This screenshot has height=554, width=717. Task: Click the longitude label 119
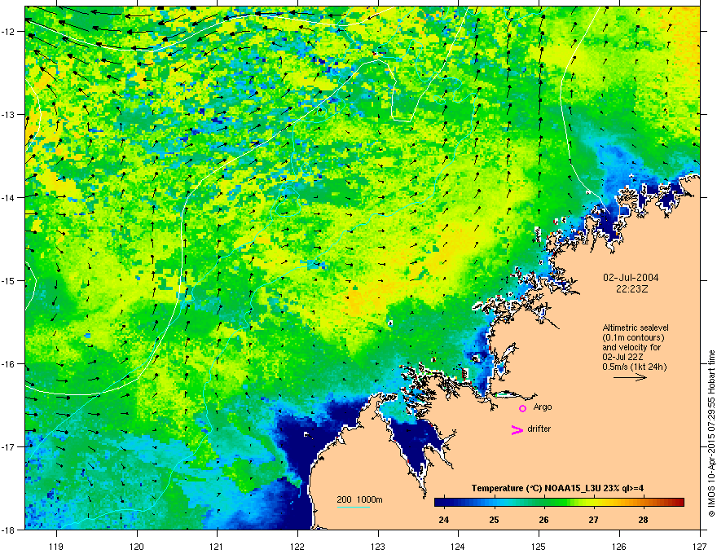coord(56,546)
